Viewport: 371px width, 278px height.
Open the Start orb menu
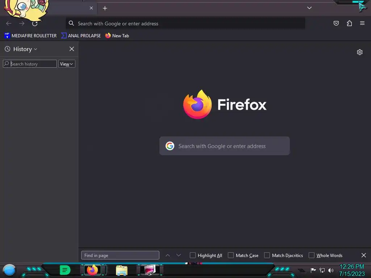click(x=9, y=270)
